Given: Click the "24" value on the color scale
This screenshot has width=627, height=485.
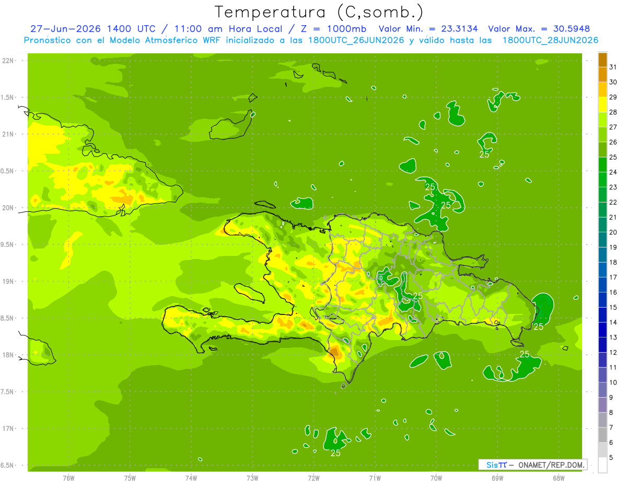Looking at the screenshot, I should pos(613,172).
